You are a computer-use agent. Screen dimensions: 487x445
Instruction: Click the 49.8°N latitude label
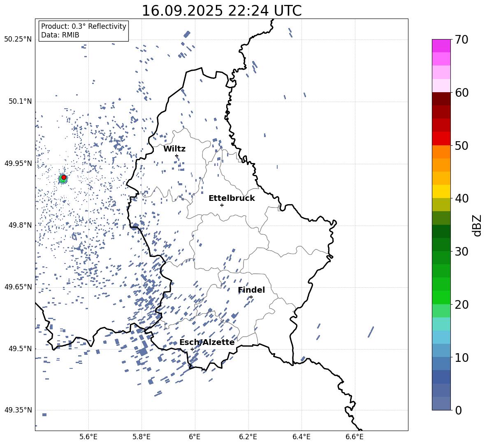point(20,225)
